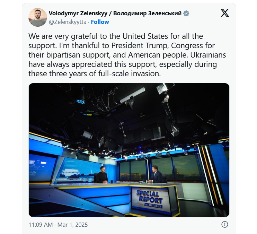Open the 11:09 AM timestamp link
Viewport: 257px width, 234px height.
coord(41,225)
